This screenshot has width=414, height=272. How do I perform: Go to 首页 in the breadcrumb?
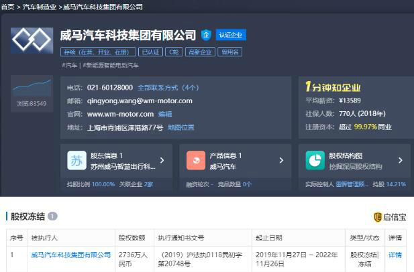[8, 7]
